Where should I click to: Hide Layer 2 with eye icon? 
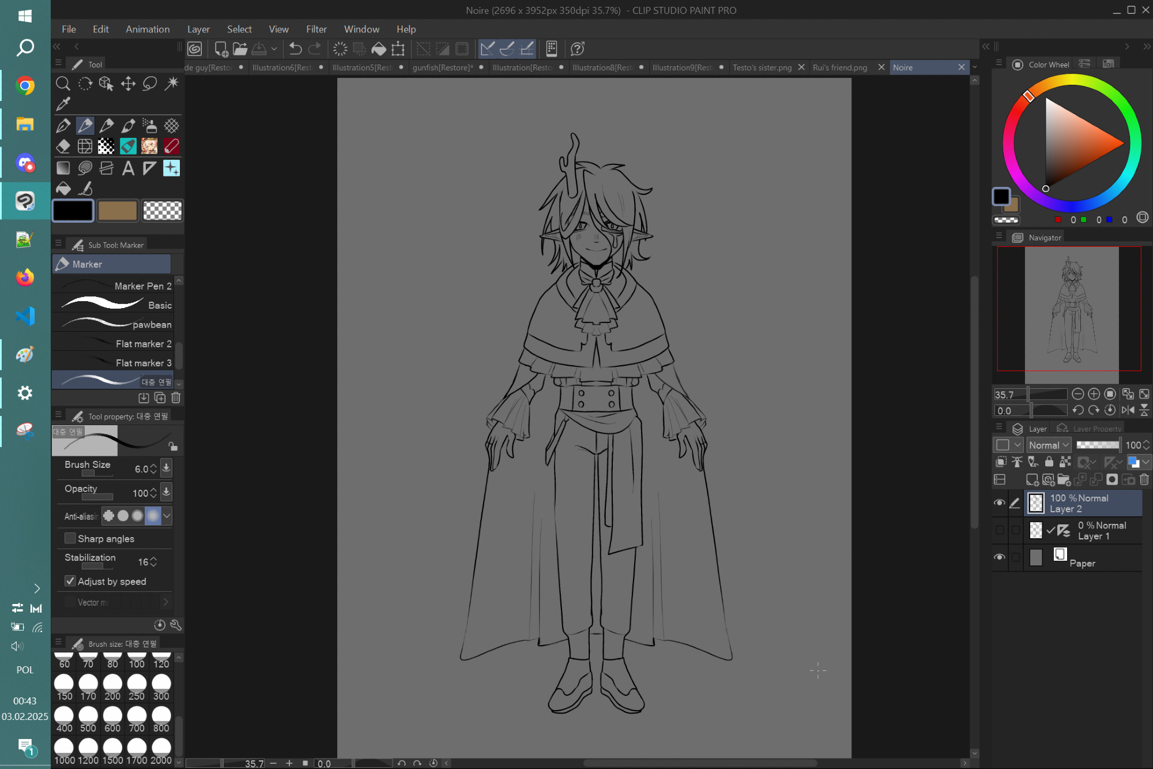point(999,503)
